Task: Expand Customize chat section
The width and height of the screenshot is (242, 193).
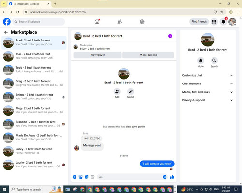Action: [x=208, y=75]
